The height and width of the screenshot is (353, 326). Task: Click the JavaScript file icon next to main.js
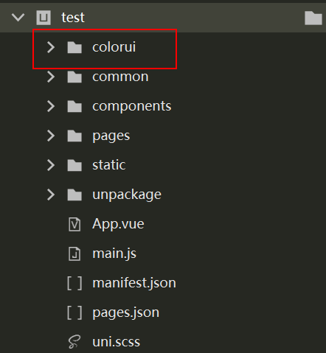pyautogui.click(x=74, y=254)
